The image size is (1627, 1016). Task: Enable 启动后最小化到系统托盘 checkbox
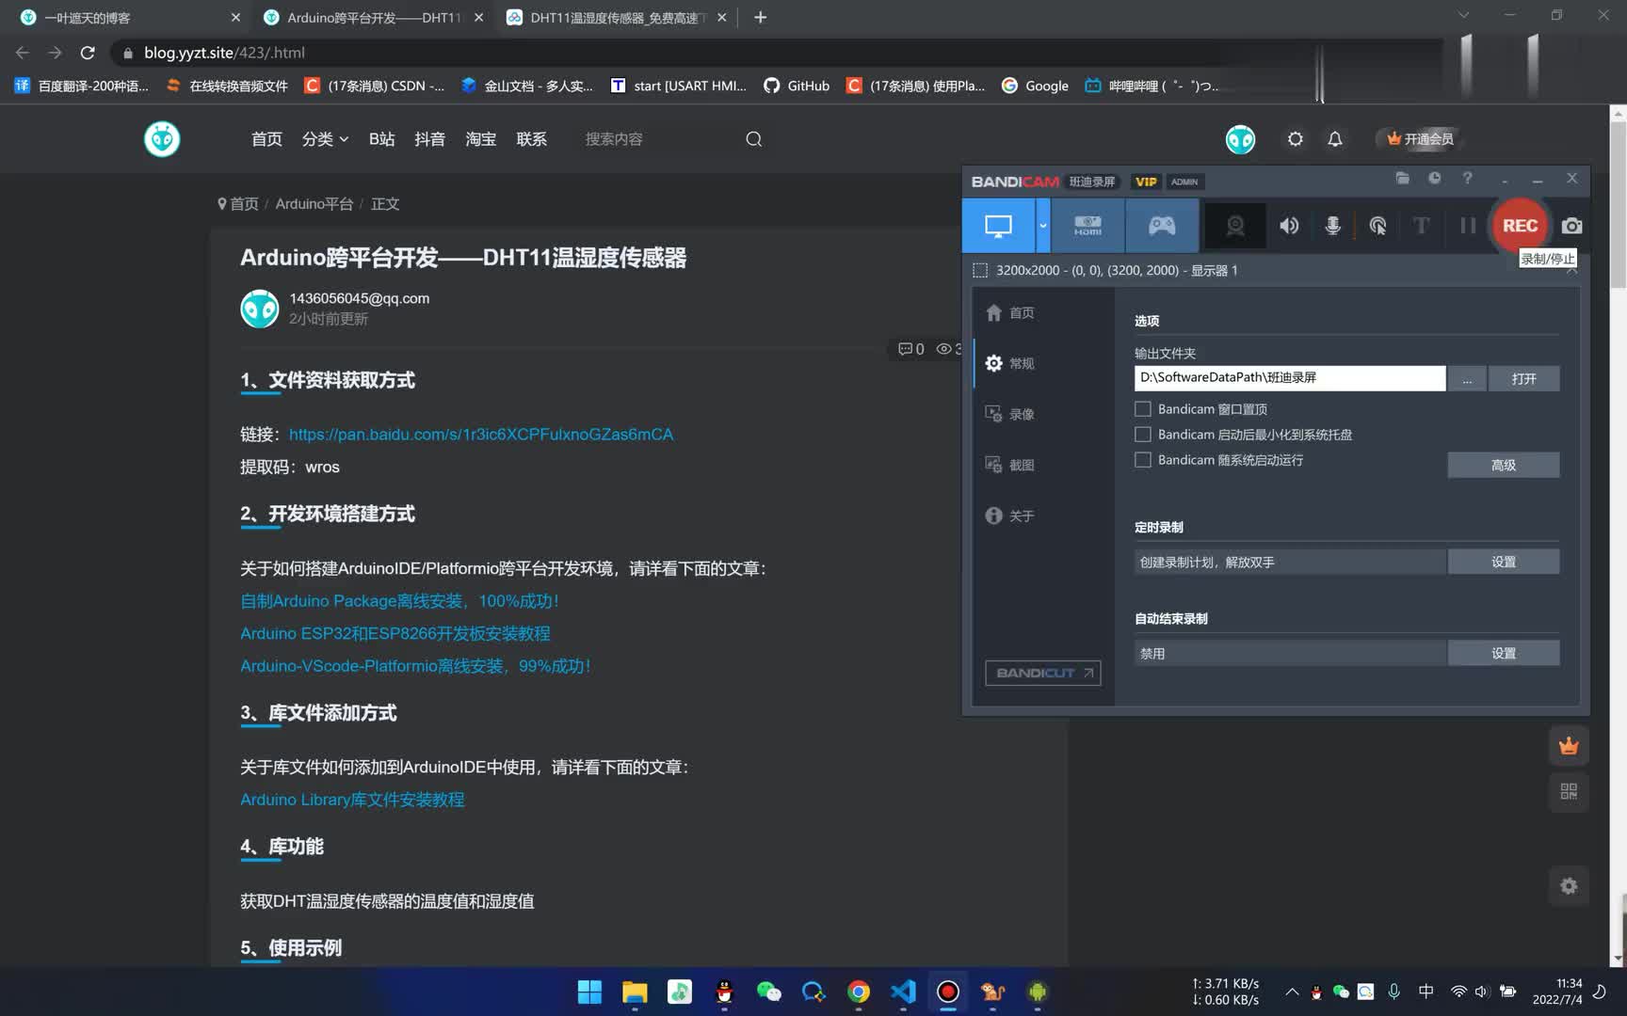coord(1143,435)
